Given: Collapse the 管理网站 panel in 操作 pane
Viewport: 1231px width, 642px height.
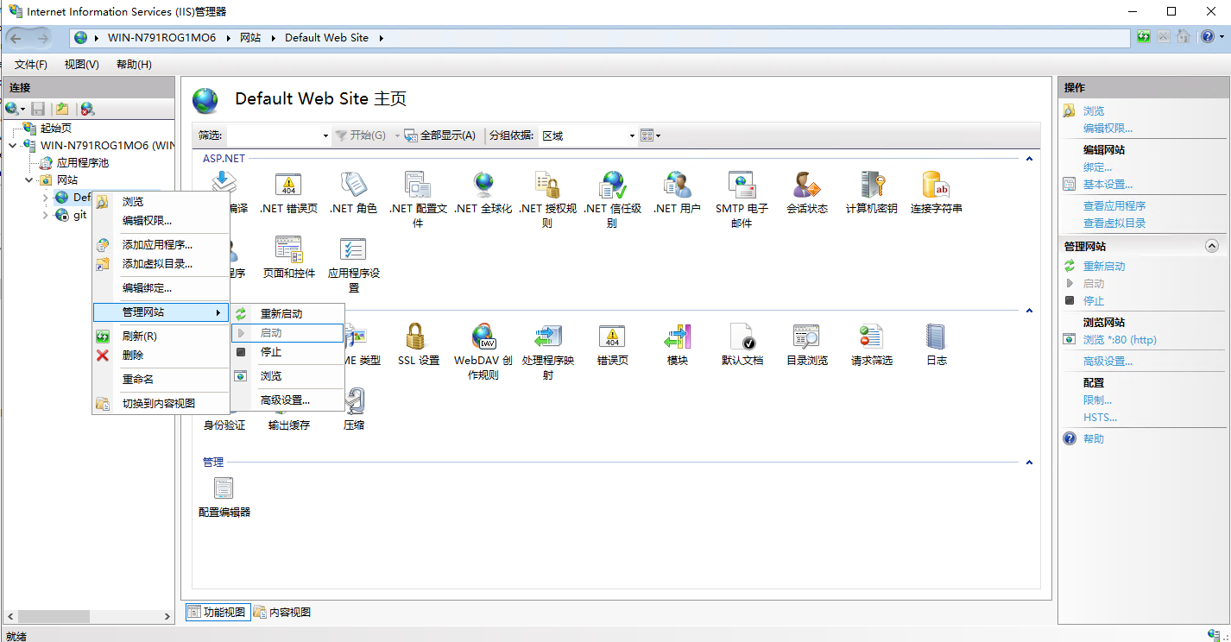Looking at the screenshot, I should coord(1211,246).
